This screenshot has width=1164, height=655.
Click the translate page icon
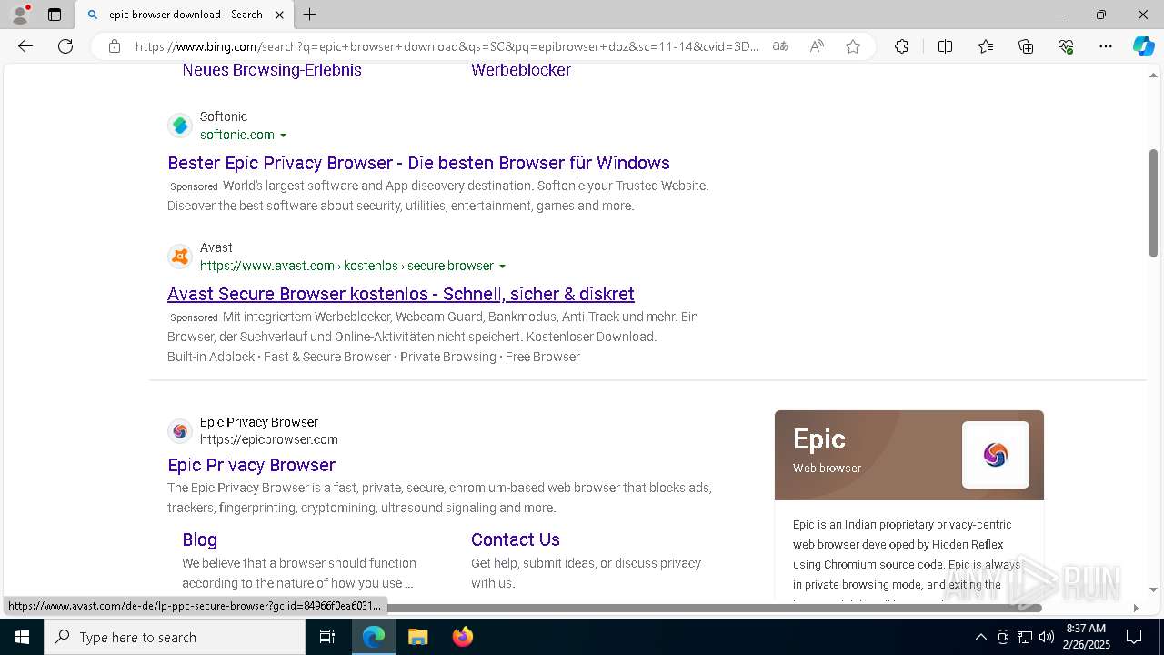780,46
